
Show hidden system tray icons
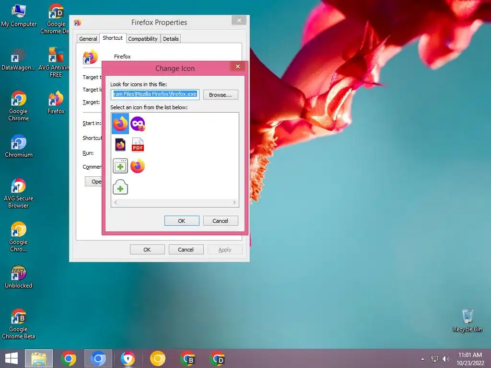click(423, 359)
